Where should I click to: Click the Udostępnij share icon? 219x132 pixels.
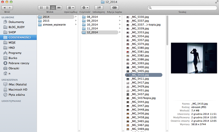pyautogui.click(x=99, y=8)
